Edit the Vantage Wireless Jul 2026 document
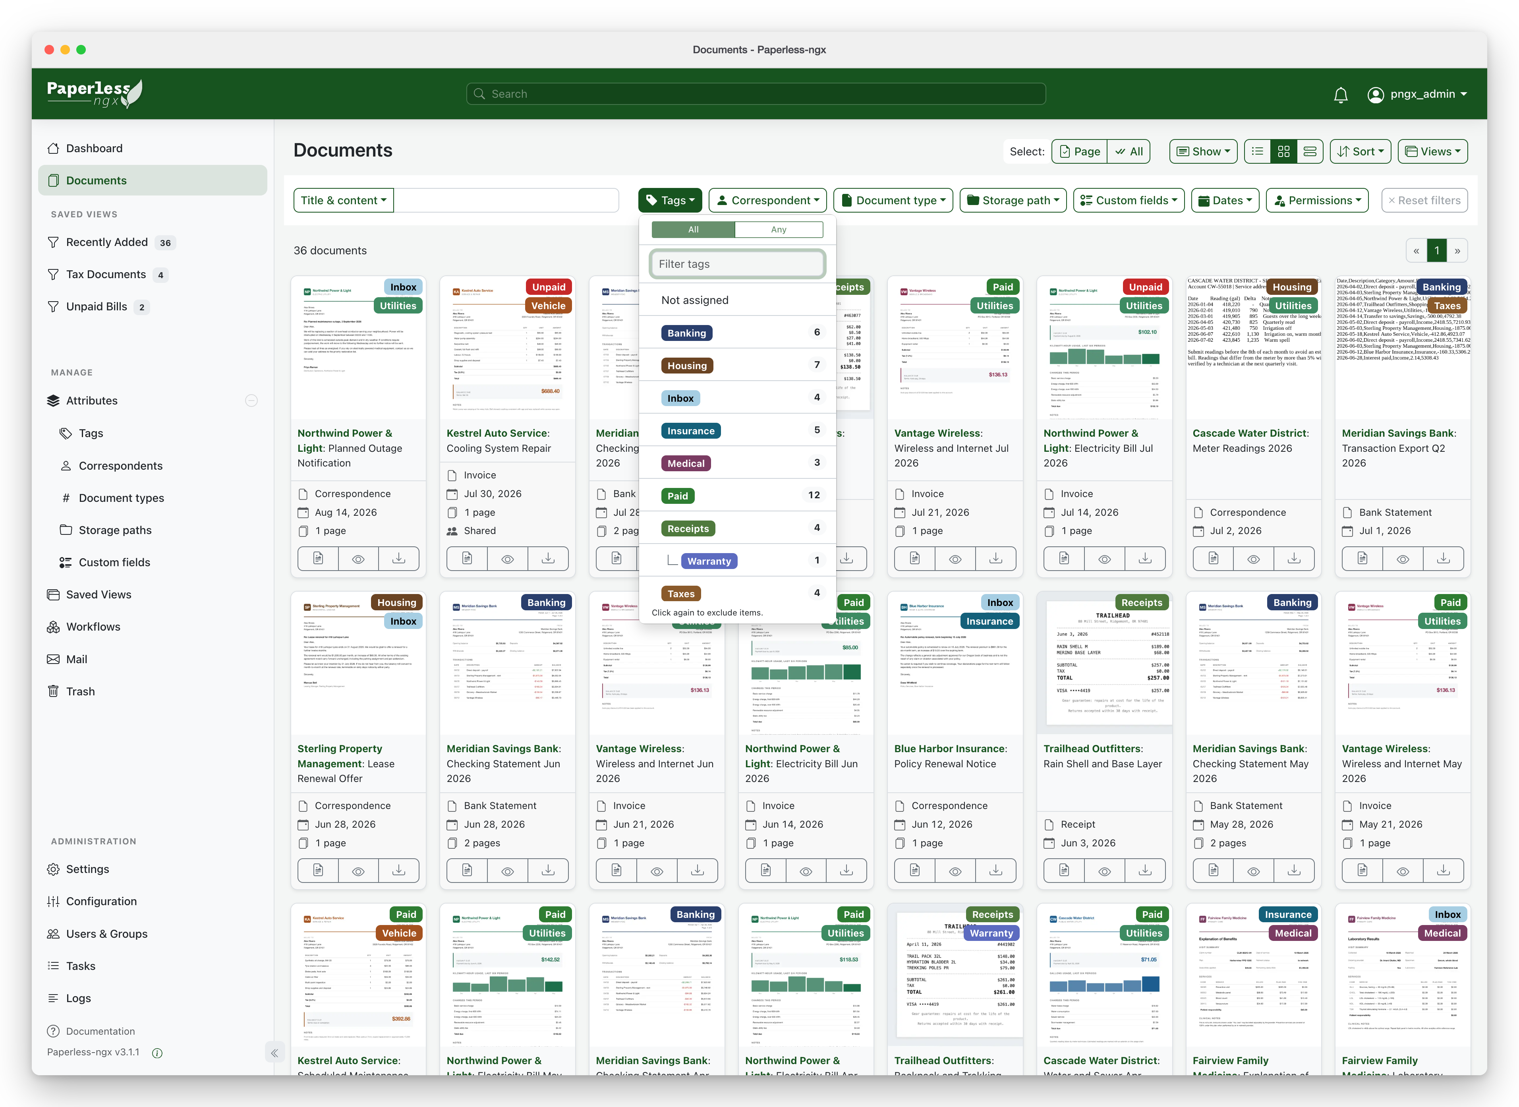This screenshot has height=1107, width=1519. (915, 558)
